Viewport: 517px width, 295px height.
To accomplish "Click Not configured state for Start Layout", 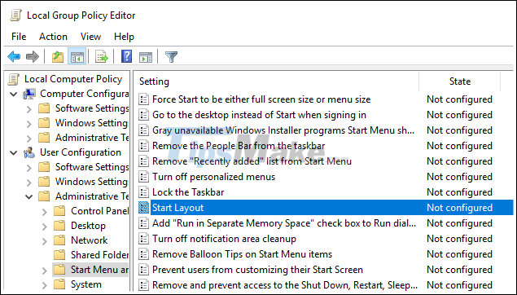I will pyautogui.click(x=459, y=208).
